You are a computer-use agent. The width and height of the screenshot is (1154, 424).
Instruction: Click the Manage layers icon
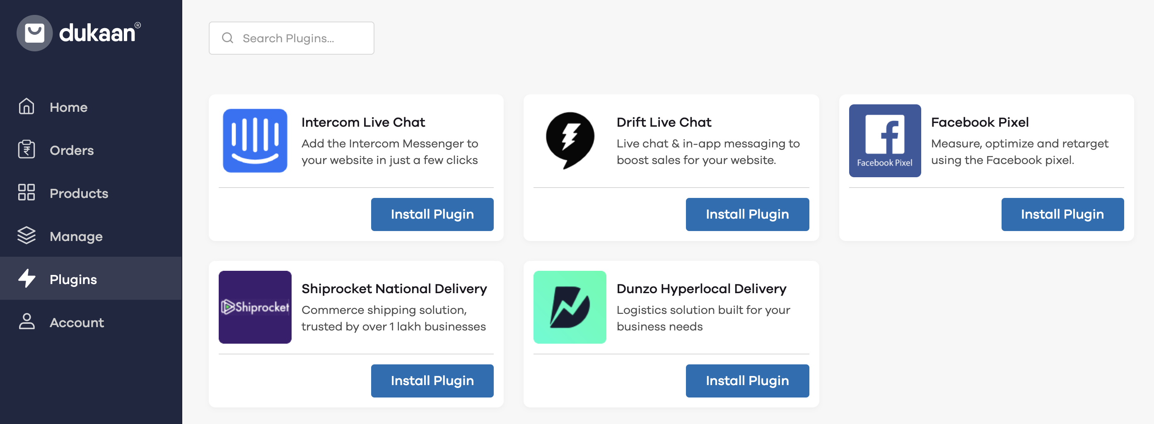point(27,236)
